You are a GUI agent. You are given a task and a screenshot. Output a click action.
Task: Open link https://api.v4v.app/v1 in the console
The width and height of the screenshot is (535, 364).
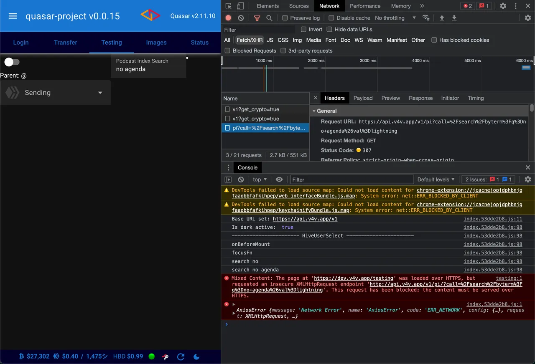305,219
